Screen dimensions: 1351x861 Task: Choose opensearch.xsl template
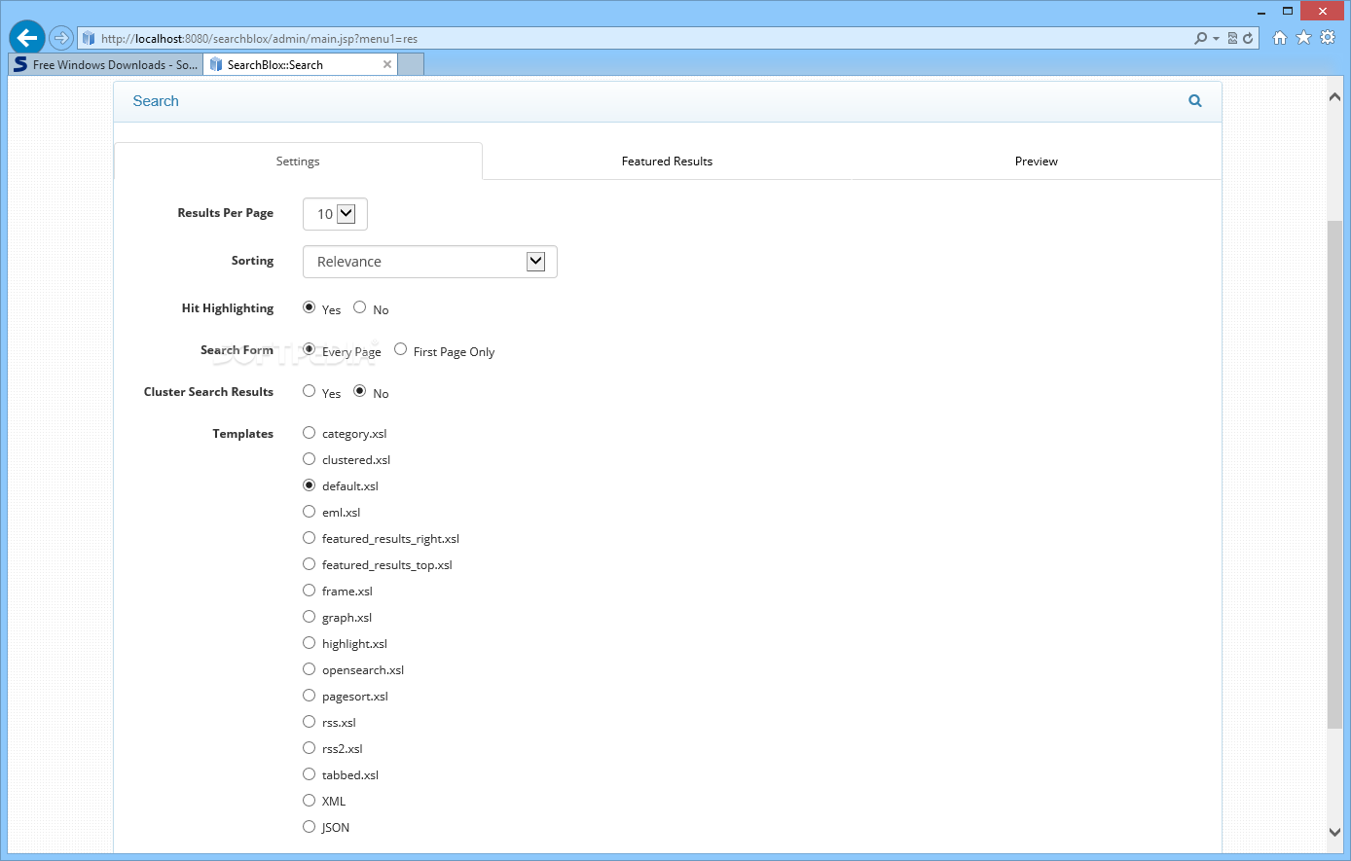309,669
